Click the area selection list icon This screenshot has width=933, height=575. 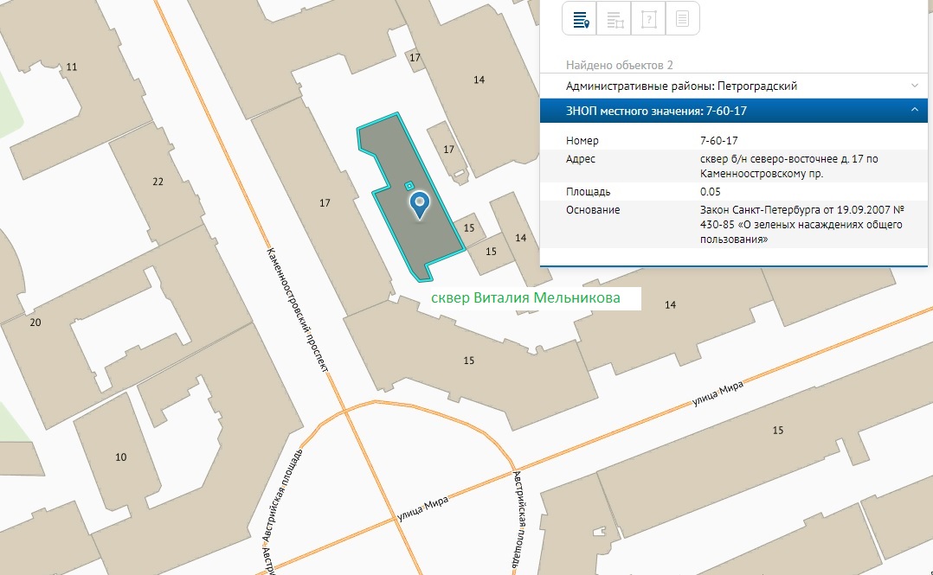(614, 19)
